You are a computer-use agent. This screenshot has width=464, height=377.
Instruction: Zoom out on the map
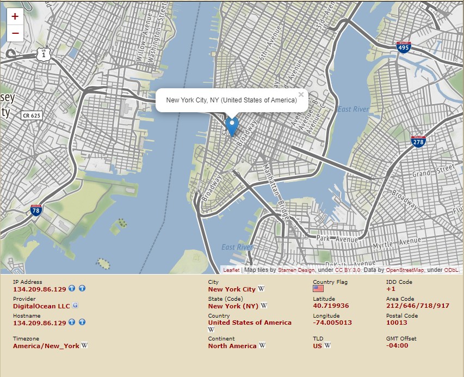coord(15,33)
